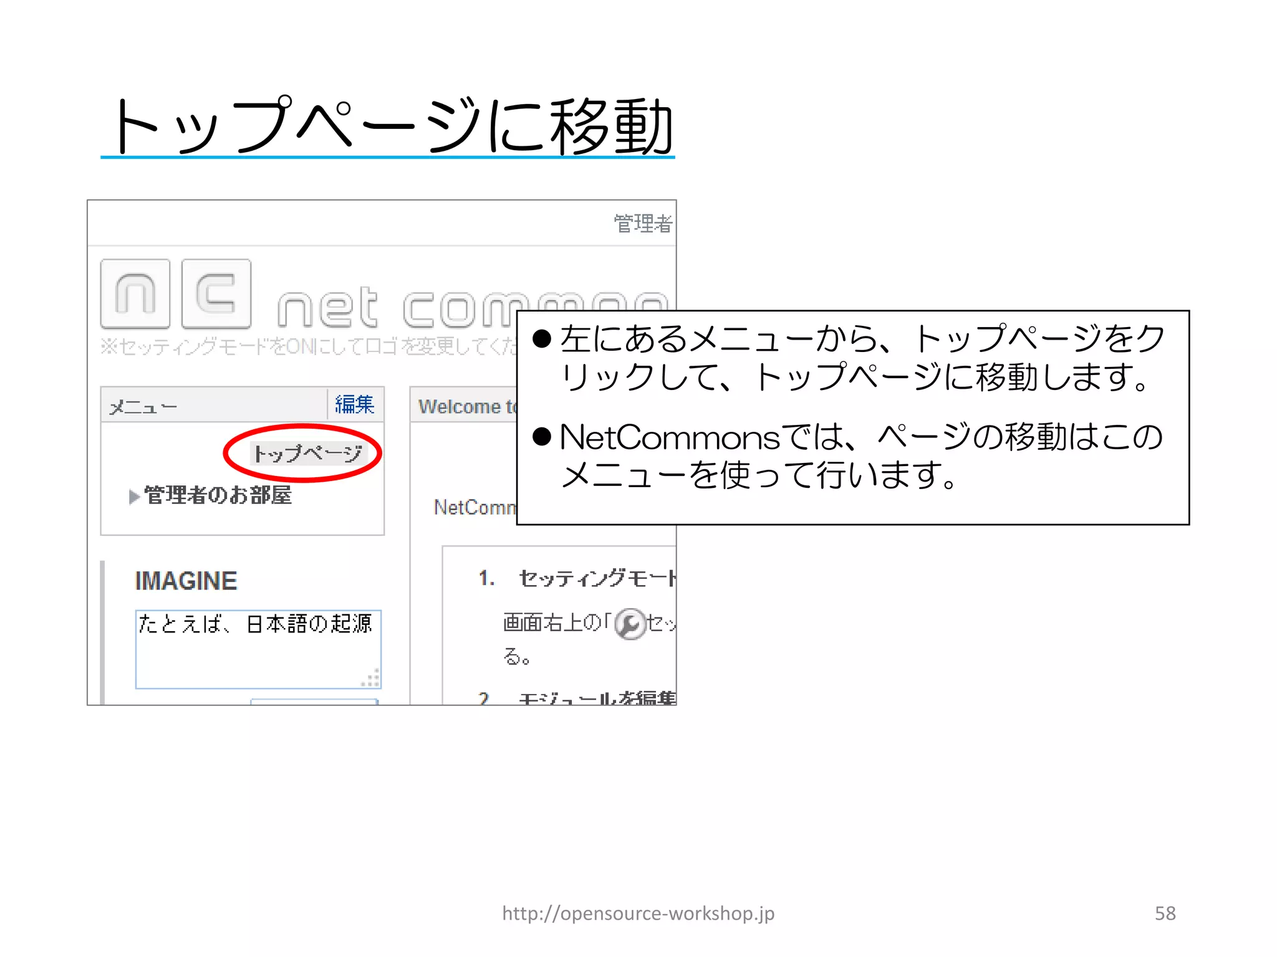1277x957 pixels.
Task: Click the 'n' logo tile
Action: pos(135,294)
